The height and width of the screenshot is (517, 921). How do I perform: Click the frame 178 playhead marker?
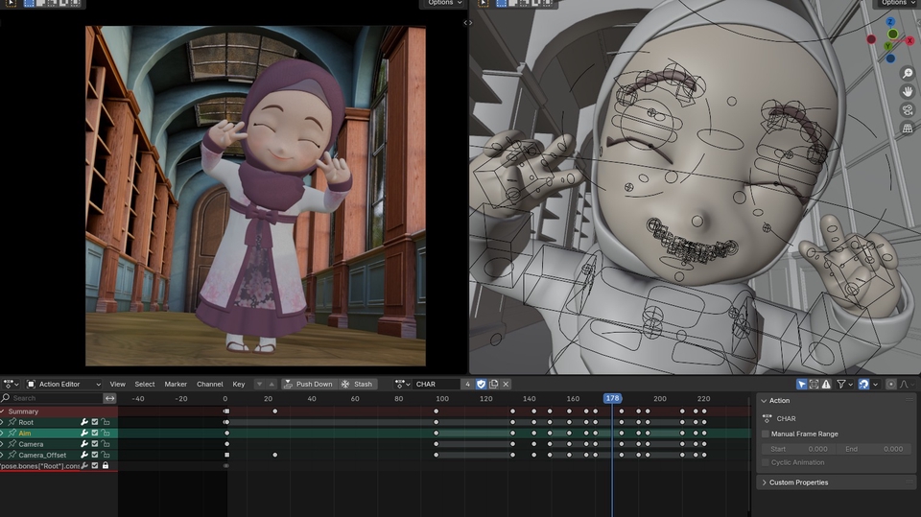[x=612, y=398]
